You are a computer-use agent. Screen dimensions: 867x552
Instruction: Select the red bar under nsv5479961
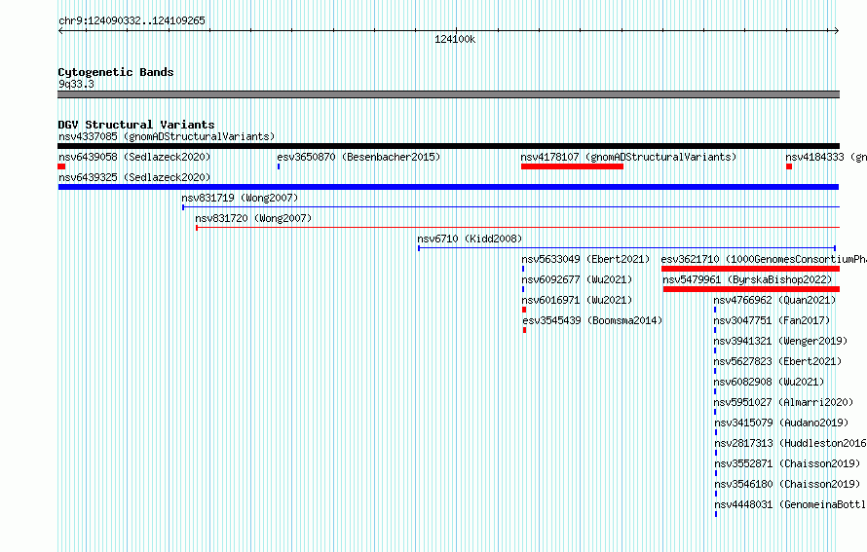(751, 289)
